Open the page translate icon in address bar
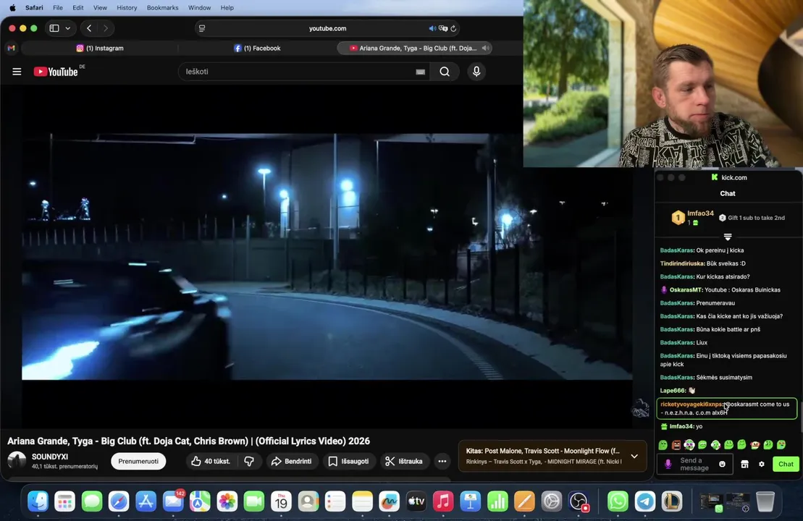Viewport: 803px width, 521px height. [443, 29]
